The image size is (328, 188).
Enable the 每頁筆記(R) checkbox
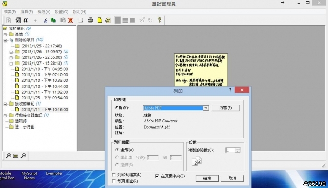[x=114, y=181]
